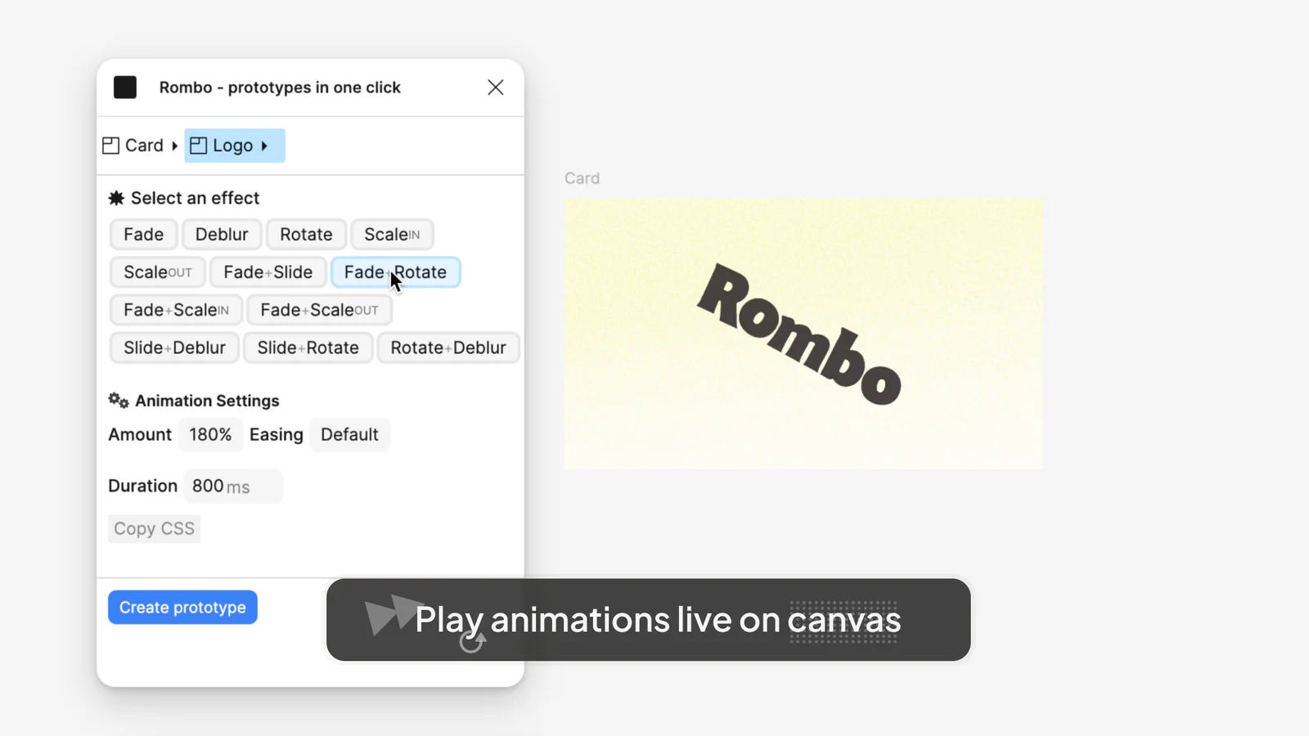Click the Card frame icon in breadcrumb
Image resolution: width=1309 pixels, height=736 pixels.
(111, 146)
